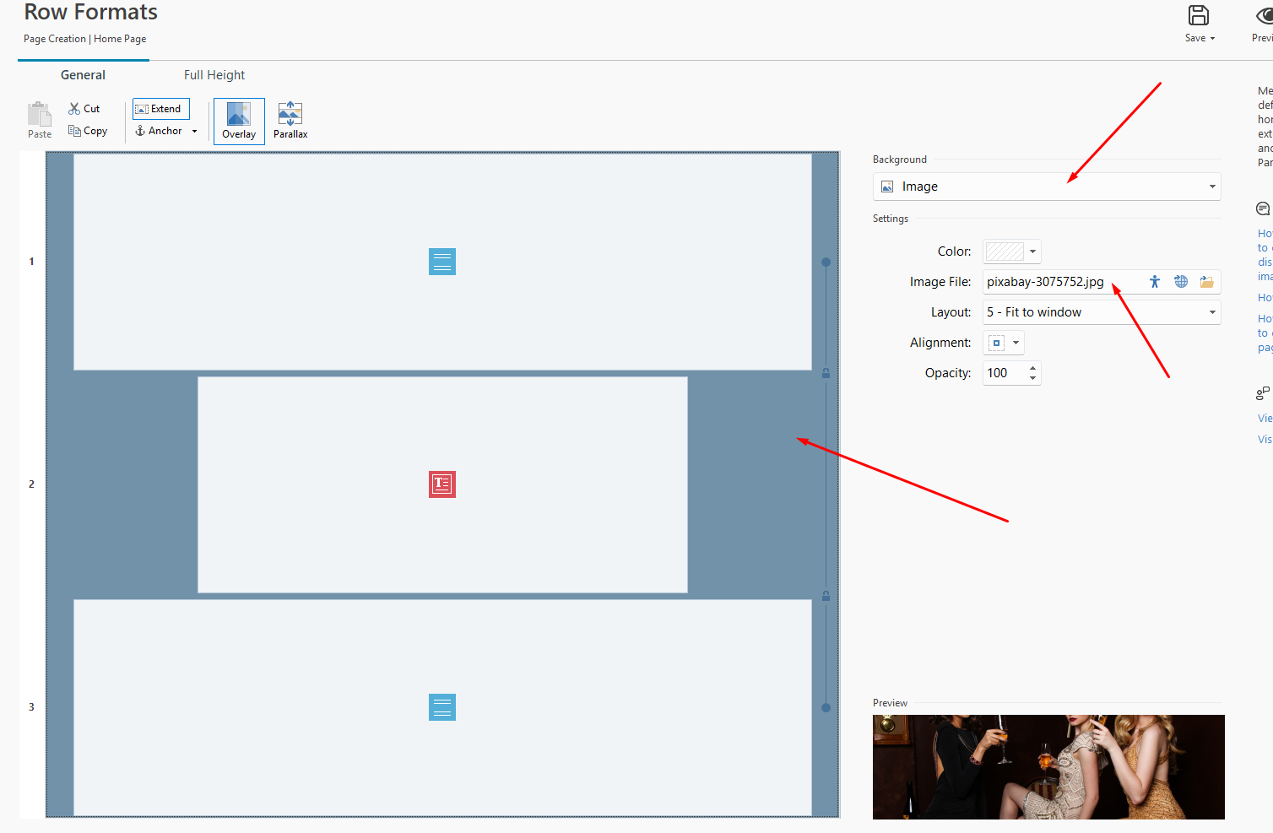Increase Opacity with the up stepper arrow
1273x833 pixels.
pyautogui.click(x=1032, y=368)
